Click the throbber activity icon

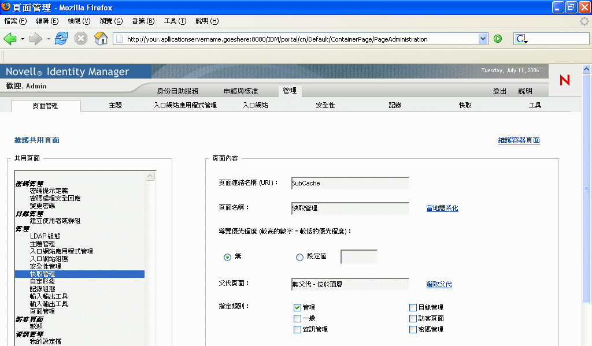pyautogui.click(x=584, y=21)
